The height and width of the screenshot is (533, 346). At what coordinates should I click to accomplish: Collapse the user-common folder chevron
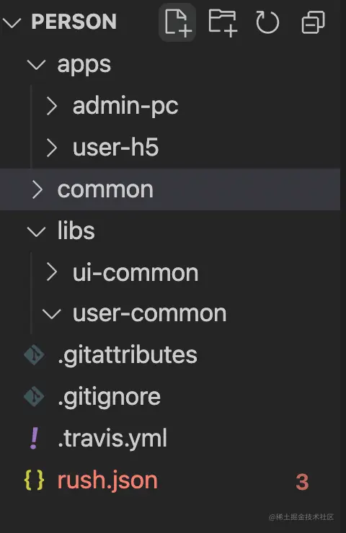pyautogui.click(x=52, y=314)
